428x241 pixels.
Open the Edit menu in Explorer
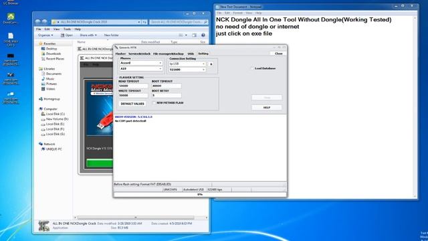pyautogui.click(x=47, y=29)
